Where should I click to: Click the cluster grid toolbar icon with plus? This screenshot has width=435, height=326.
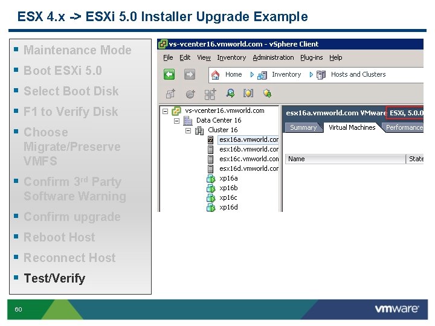210,94
